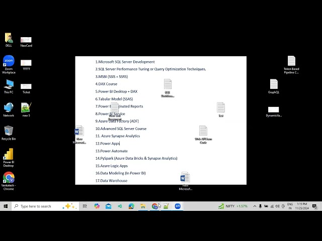The image size is (322, 241).
Task: Open Task View from the taskbar
Action: click(x=85, y=206)
